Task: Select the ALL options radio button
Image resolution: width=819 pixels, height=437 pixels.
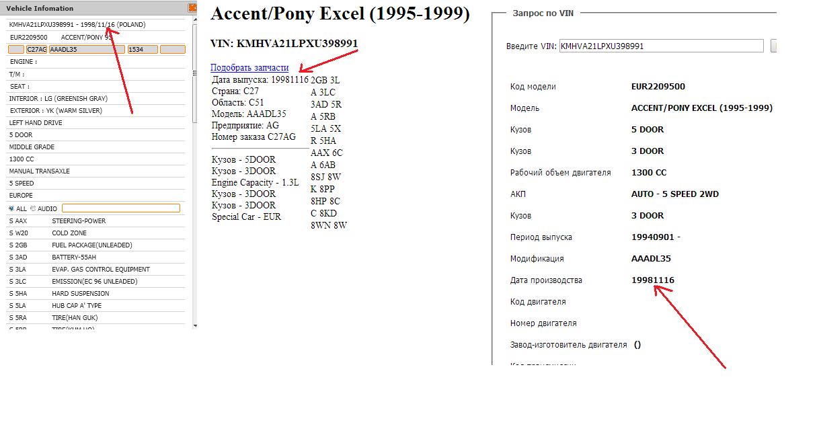Action: (x=11, y=208)
